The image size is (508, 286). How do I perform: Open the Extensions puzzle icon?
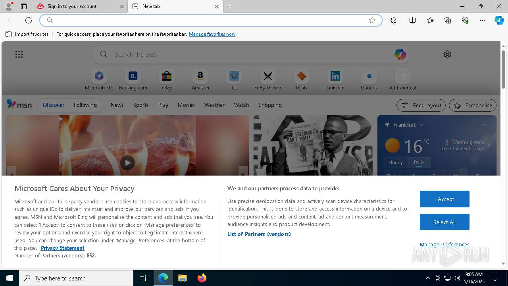tap(393, 20)
